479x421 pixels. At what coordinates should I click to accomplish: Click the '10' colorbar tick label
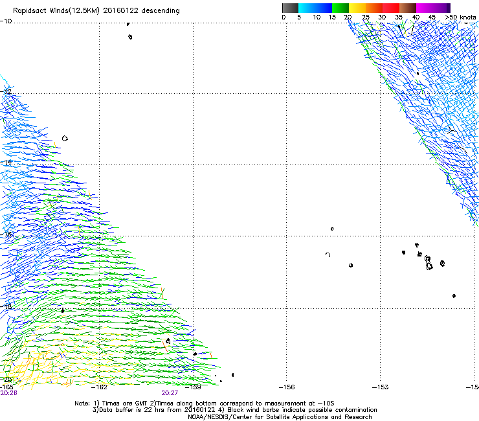point(317,17)
